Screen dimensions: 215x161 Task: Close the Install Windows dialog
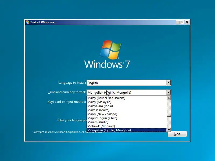tap(187, 22)
